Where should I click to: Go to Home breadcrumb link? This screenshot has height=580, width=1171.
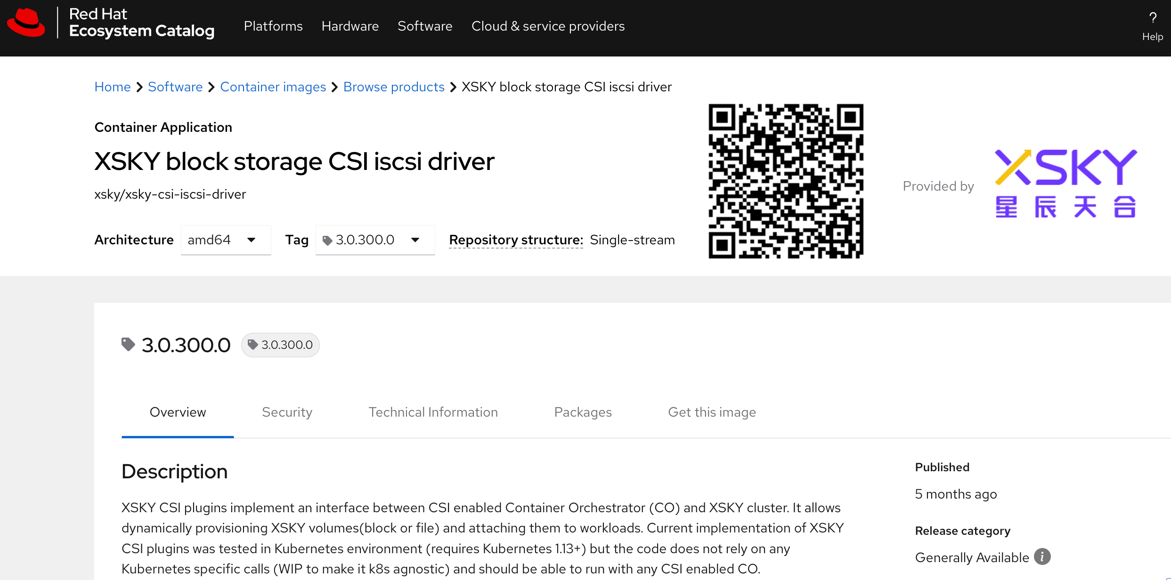[113, 87]
